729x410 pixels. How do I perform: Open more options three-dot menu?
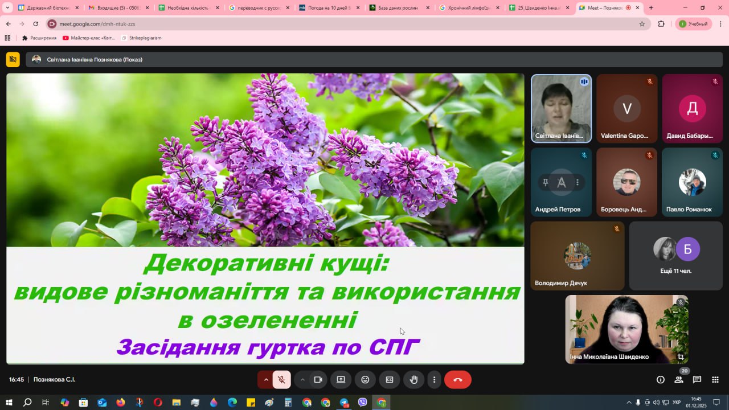(x=434, y=380)
